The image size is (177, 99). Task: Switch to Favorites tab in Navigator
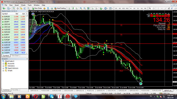point(15,90)
